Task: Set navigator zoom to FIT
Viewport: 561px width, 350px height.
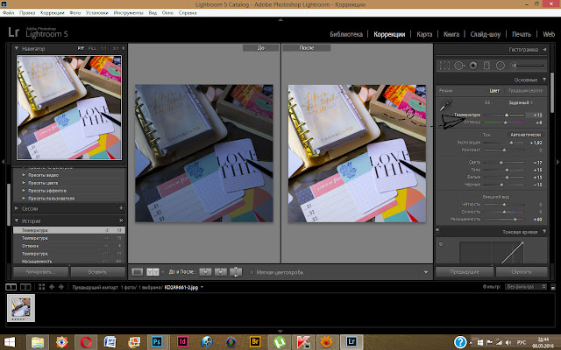Action: click(81, 48)
